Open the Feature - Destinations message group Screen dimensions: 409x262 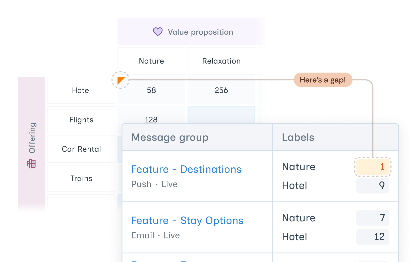[186, 169]
